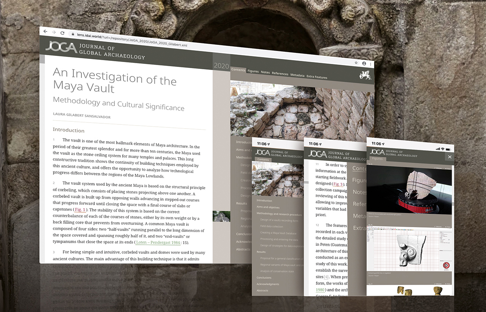Switch to the Metadata tab in the browser

coord(297,75)
